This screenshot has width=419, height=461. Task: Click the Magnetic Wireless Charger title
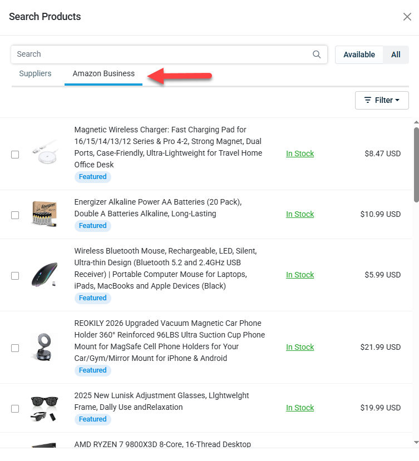click(168, 147)
